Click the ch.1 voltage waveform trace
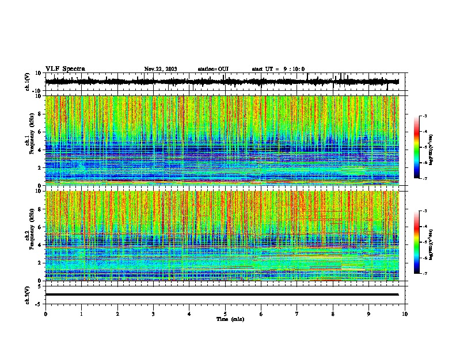The height and width of the screenshot is (352, 456). point(222,82)
